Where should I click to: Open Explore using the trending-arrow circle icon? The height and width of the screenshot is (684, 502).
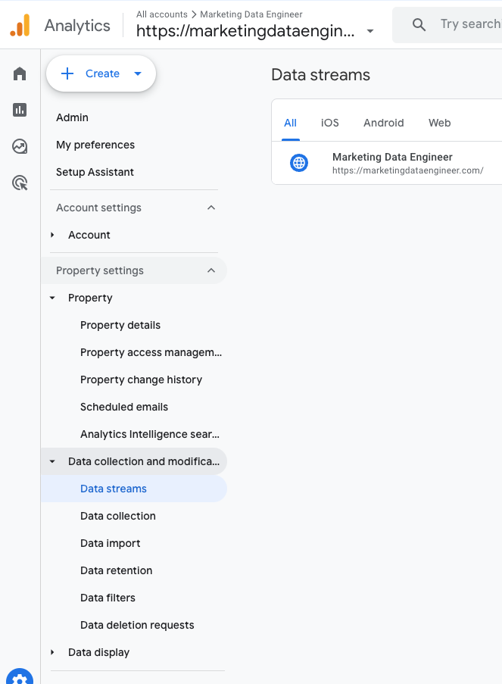(x=19, y=147)
